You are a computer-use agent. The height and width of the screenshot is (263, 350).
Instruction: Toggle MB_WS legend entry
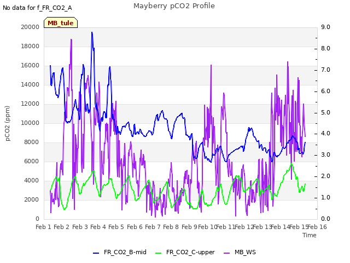[240, 252]
